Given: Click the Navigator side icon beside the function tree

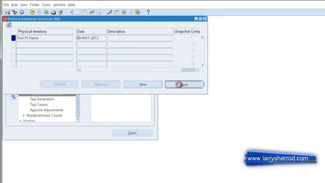Looking at the screenshot, I should click(13, 97).
